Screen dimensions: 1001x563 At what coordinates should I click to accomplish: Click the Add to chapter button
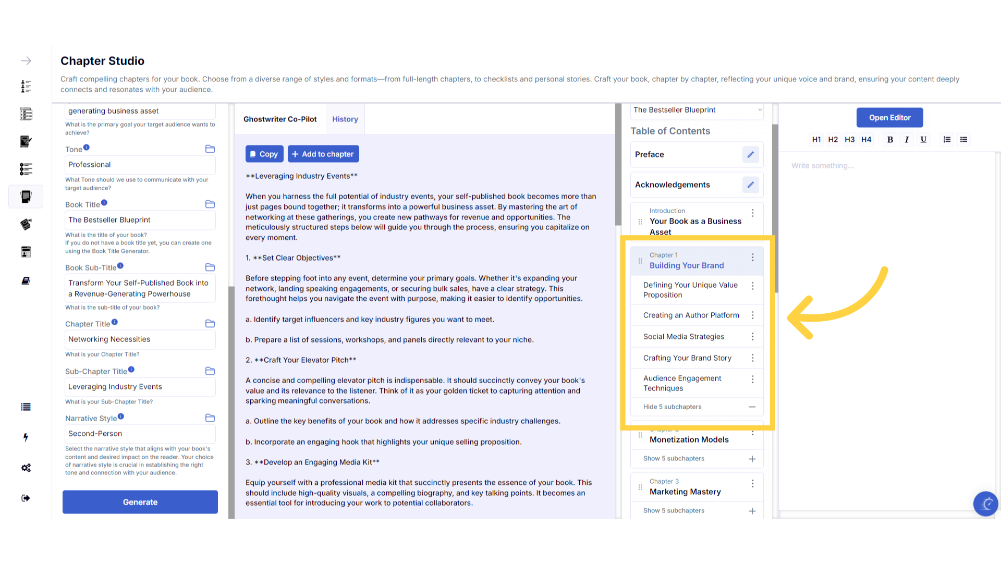point(323,154)
